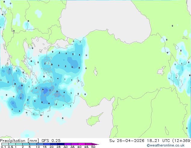Click the 5 to 10 mm legend swatch

pos(33,144)
